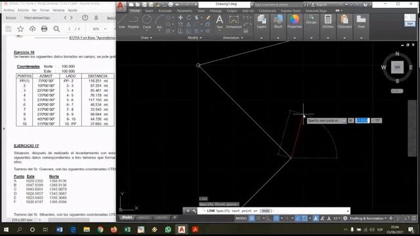Click Undo option in command line
The image size is (420, 236).
(265, 211)
